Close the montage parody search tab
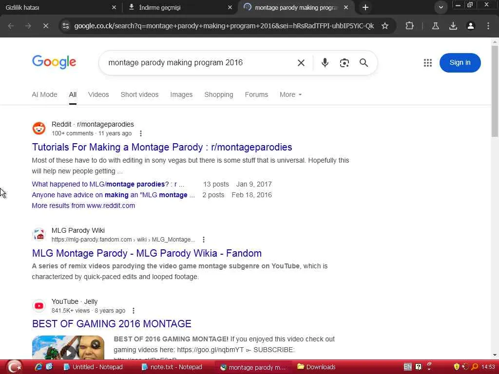The image size is (499, 374). coord(346,7)
